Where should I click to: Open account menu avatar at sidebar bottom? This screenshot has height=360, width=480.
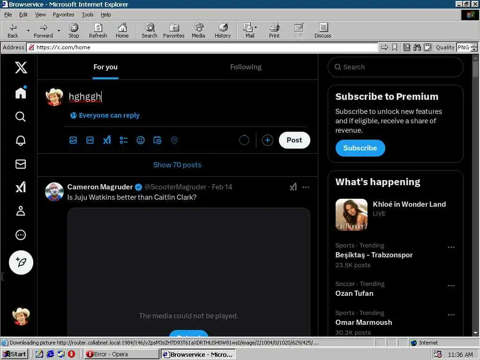21,316
